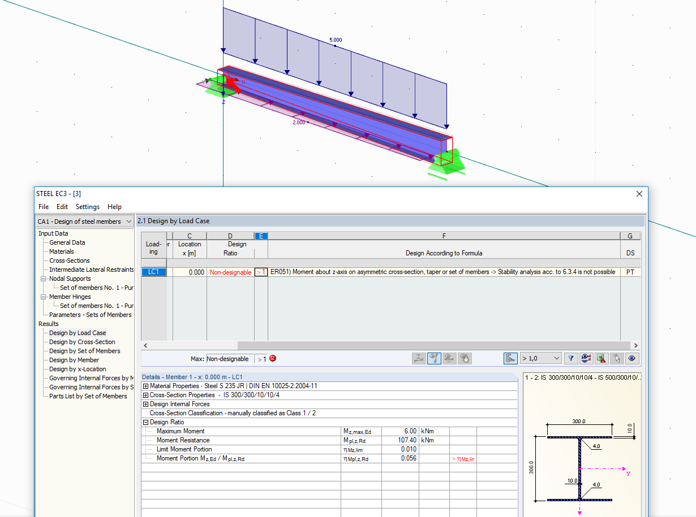Toggle the result bars display icon
Image resolution: width=696 pixels, height=517 pixels.
pos(510,358)
